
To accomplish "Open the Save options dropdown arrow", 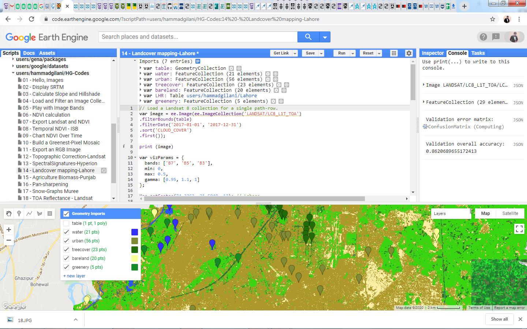I will click(321, 53).
